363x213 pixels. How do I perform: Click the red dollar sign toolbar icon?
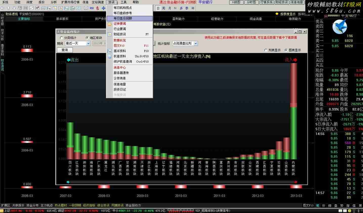click(98, 8)
